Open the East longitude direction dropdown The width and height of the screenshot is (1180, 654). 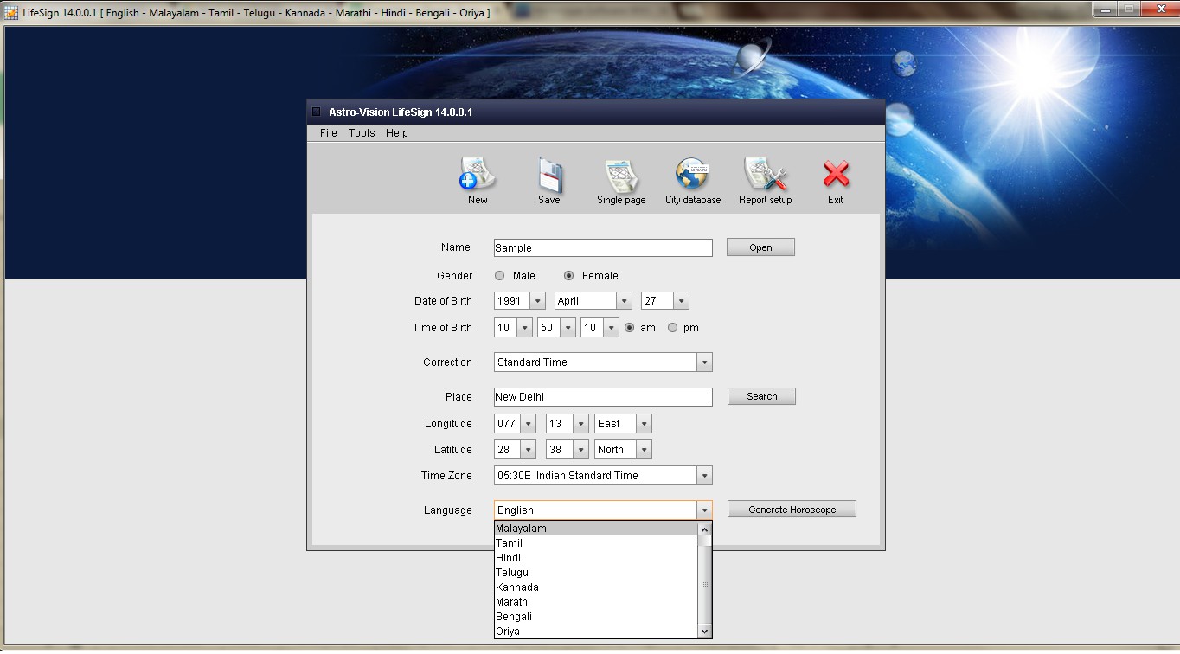(644, 424)
